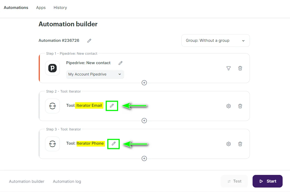Switch to the Apps tab
Screen dimensions: 290x192
tap(41, 8)
